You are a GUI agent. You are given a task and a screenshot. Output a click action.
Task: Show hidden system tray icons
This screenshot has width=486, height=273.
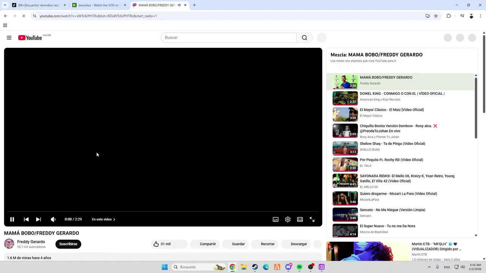point(429,267)
